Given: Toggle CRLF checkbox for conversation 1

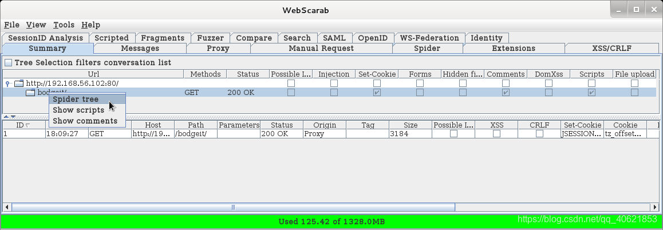Looking at the screenshot, I should (x=539, y=134).
